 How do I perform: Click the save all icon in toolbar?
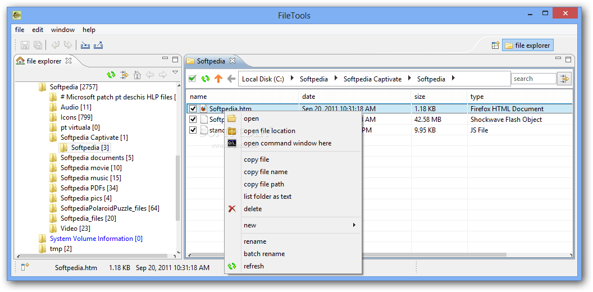[38, 45]
